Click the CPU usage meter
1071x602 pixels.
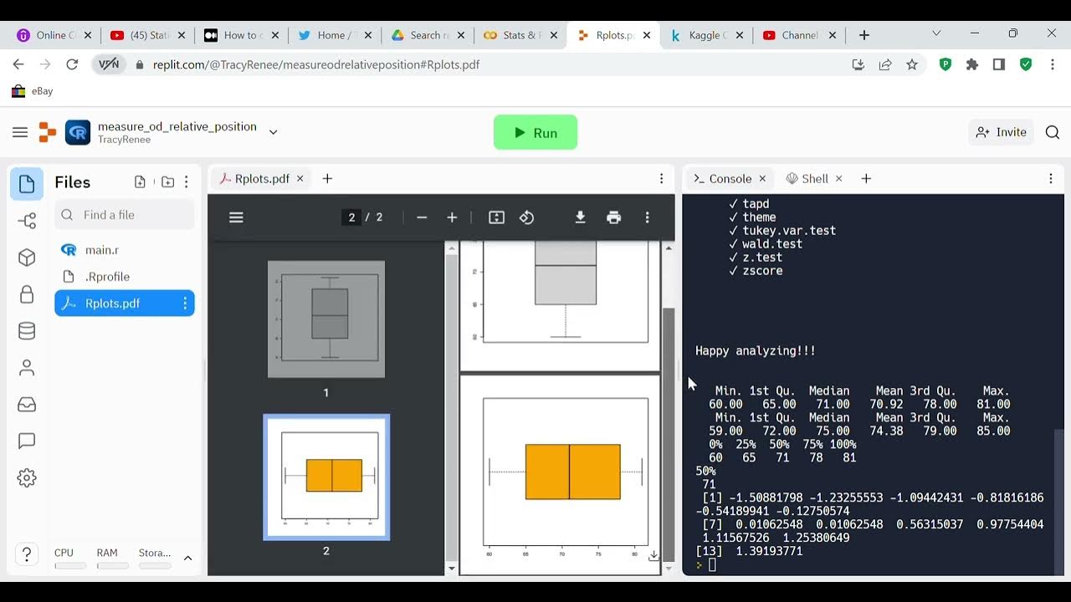click(70, 559)
